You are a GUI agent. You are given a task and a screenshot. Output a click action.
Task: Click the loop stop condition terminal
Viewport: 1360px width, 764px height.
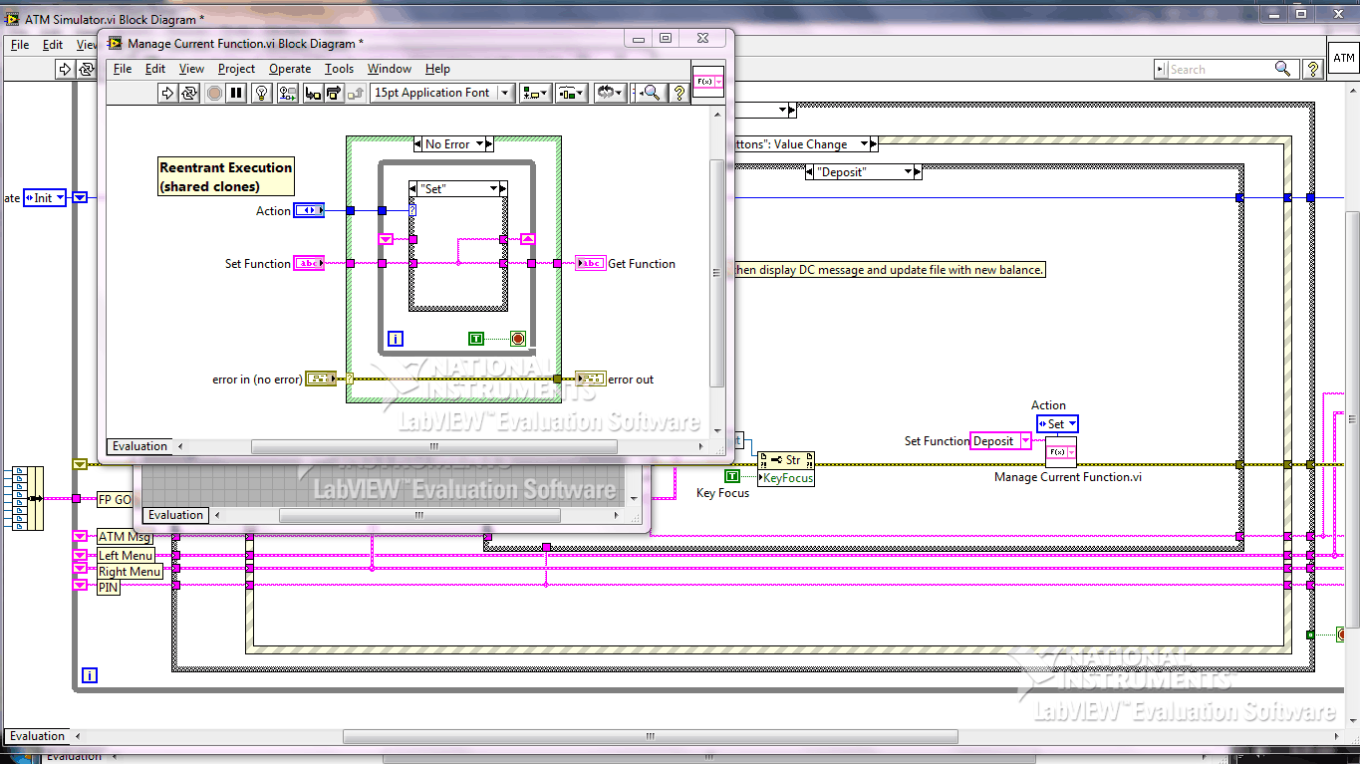click(518, 339)
